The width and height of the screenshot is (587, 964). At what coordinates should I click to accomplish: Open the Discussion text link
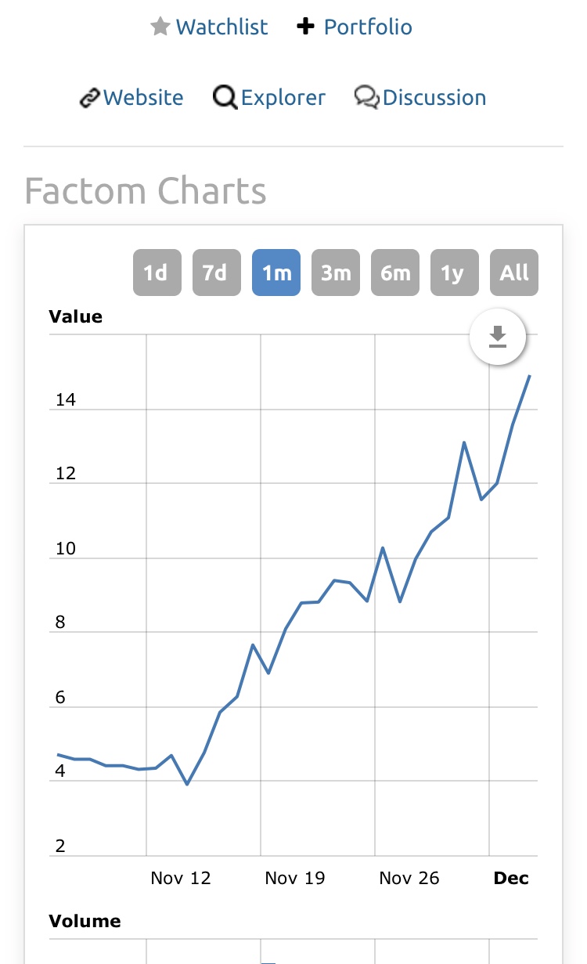point(434,98)
